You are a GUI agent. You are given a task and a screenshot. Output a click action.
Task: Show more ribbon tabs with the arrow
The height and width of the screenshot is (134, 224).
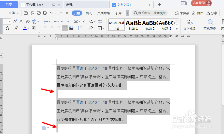128,13
